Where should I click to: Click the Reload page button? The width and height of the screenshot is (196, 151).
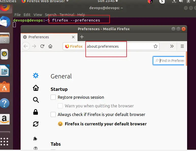(42, 46)
